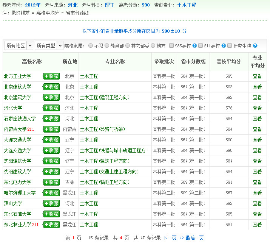The width and height of the screenshot is (270, 245).
Task: Open help icon next to 985高校
Action: [194, 46]
